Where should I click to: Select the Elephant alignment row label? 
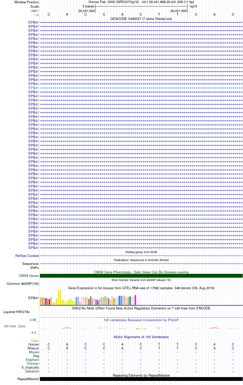pos(32,360)
